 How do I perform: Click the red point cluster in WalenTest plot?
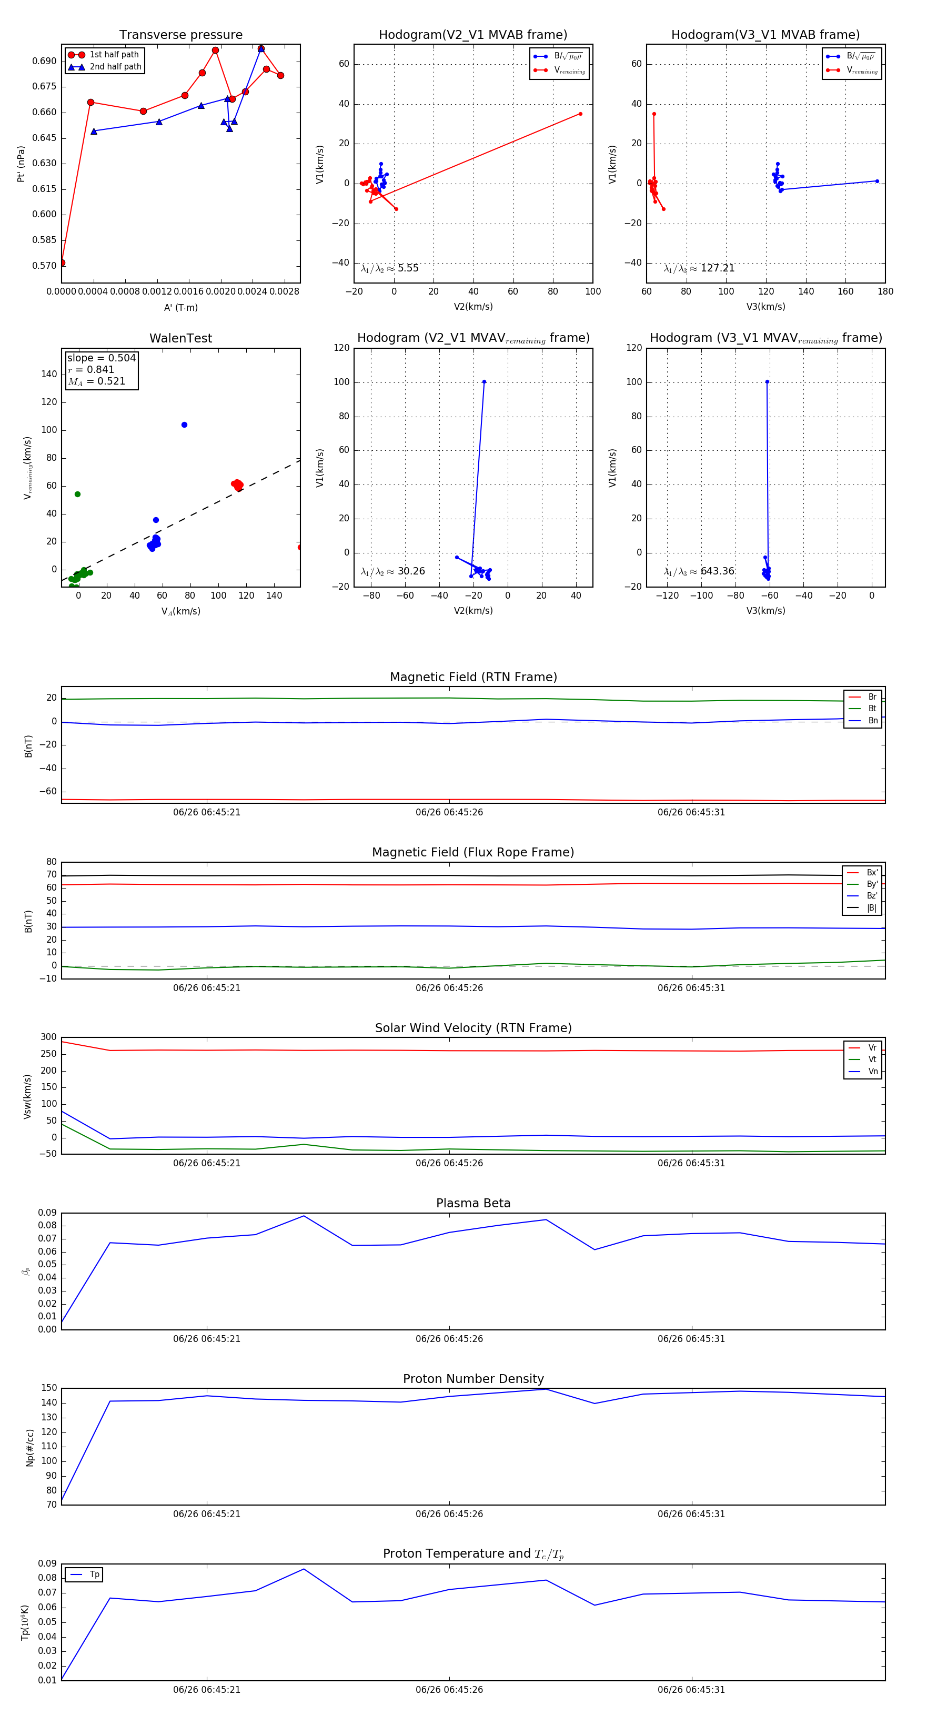coord(237,484)
